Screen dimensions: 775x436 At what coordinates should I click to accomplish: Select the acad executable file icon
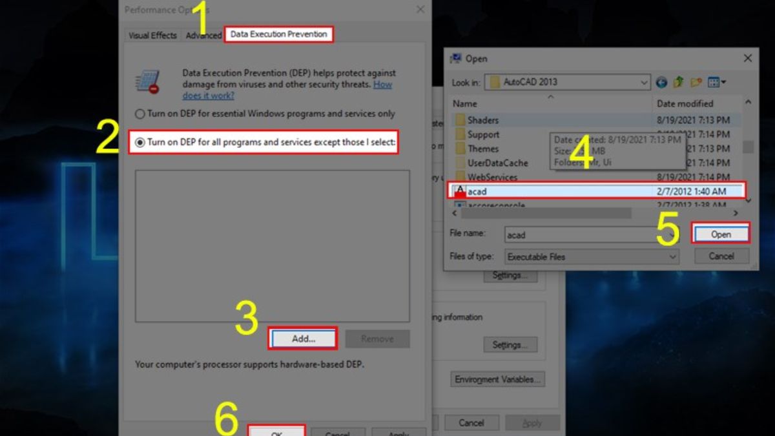tap(460, 191)
